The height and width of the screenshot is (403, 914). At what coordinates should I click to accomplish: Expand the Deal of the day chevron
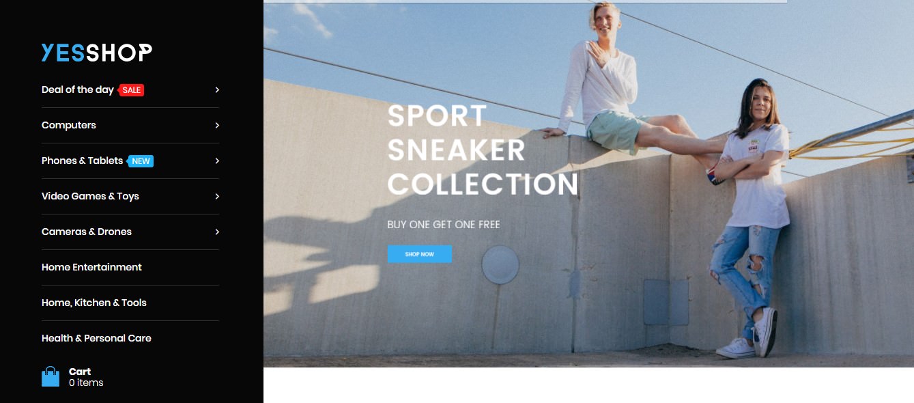point(217,90)
